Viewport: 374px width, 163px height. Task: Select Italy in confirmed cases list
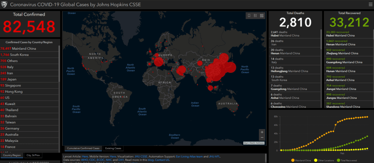point(29,67)
